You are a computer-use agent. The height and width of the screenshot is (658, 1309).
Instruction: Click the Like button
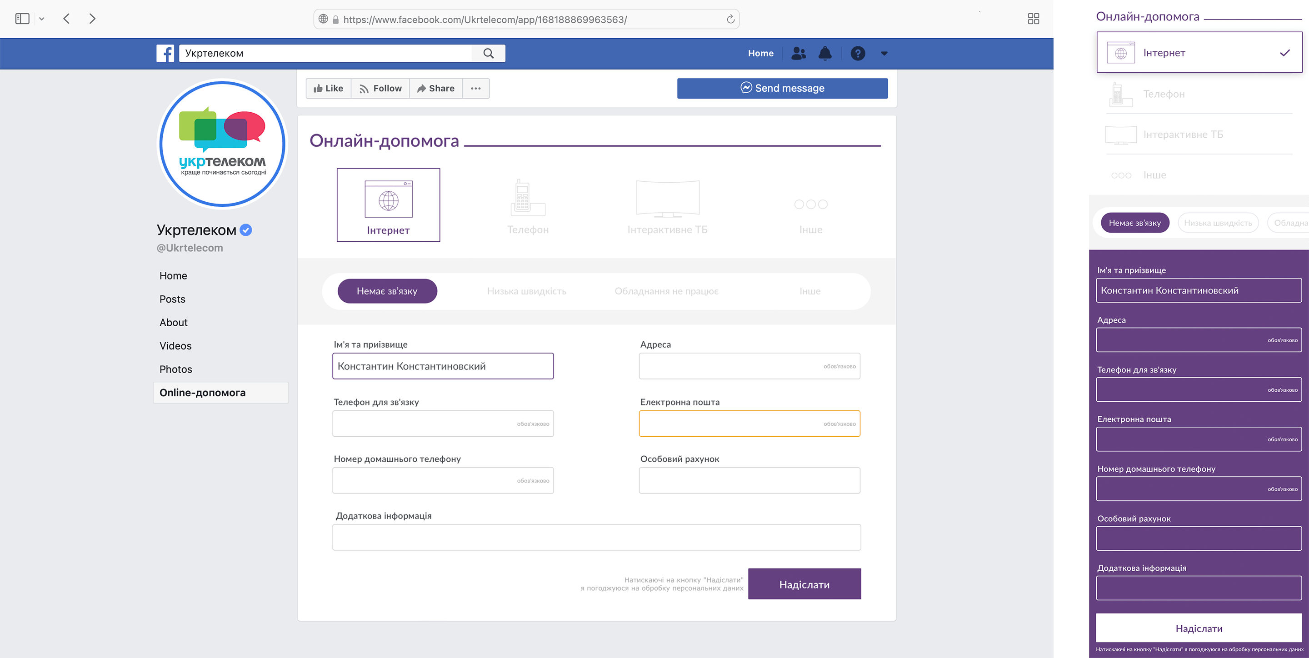pos(328,89)
